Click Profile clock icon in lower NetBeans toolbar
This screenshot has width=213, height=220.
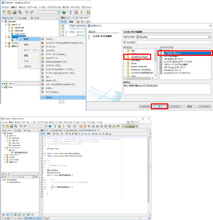coord(74,126)
